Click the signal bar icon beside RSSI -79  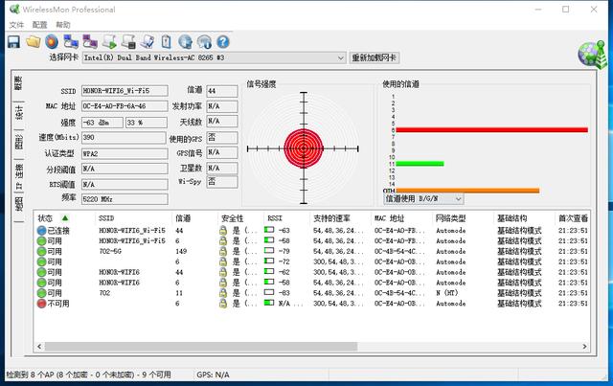click(x=269, y=250)
